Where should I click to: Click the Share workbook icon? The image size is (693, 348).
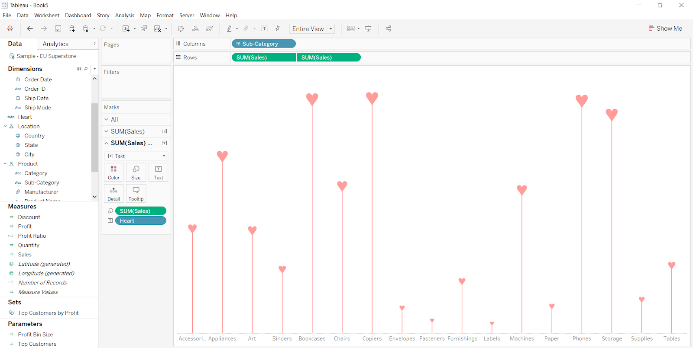pyautogui.click(x=389, y=29)
